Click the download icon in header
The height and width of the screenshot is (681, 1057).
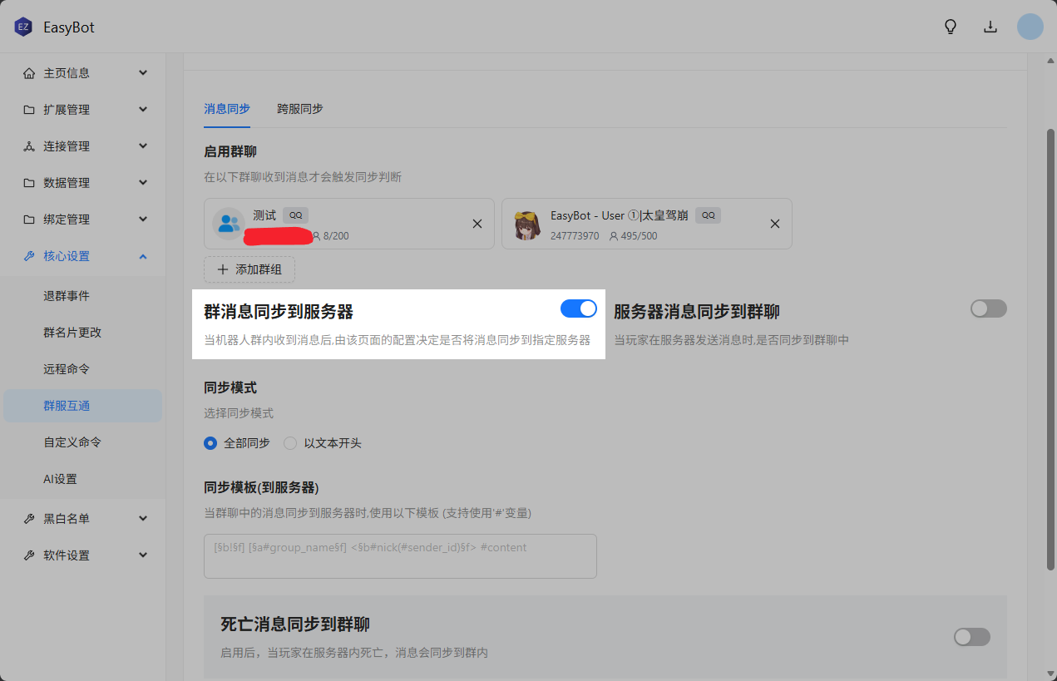990,27
